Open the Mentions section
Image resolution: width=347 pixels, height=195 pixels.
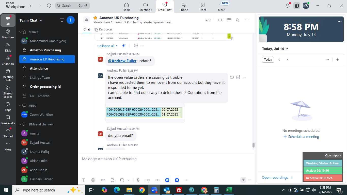click(x=8, y=34)
